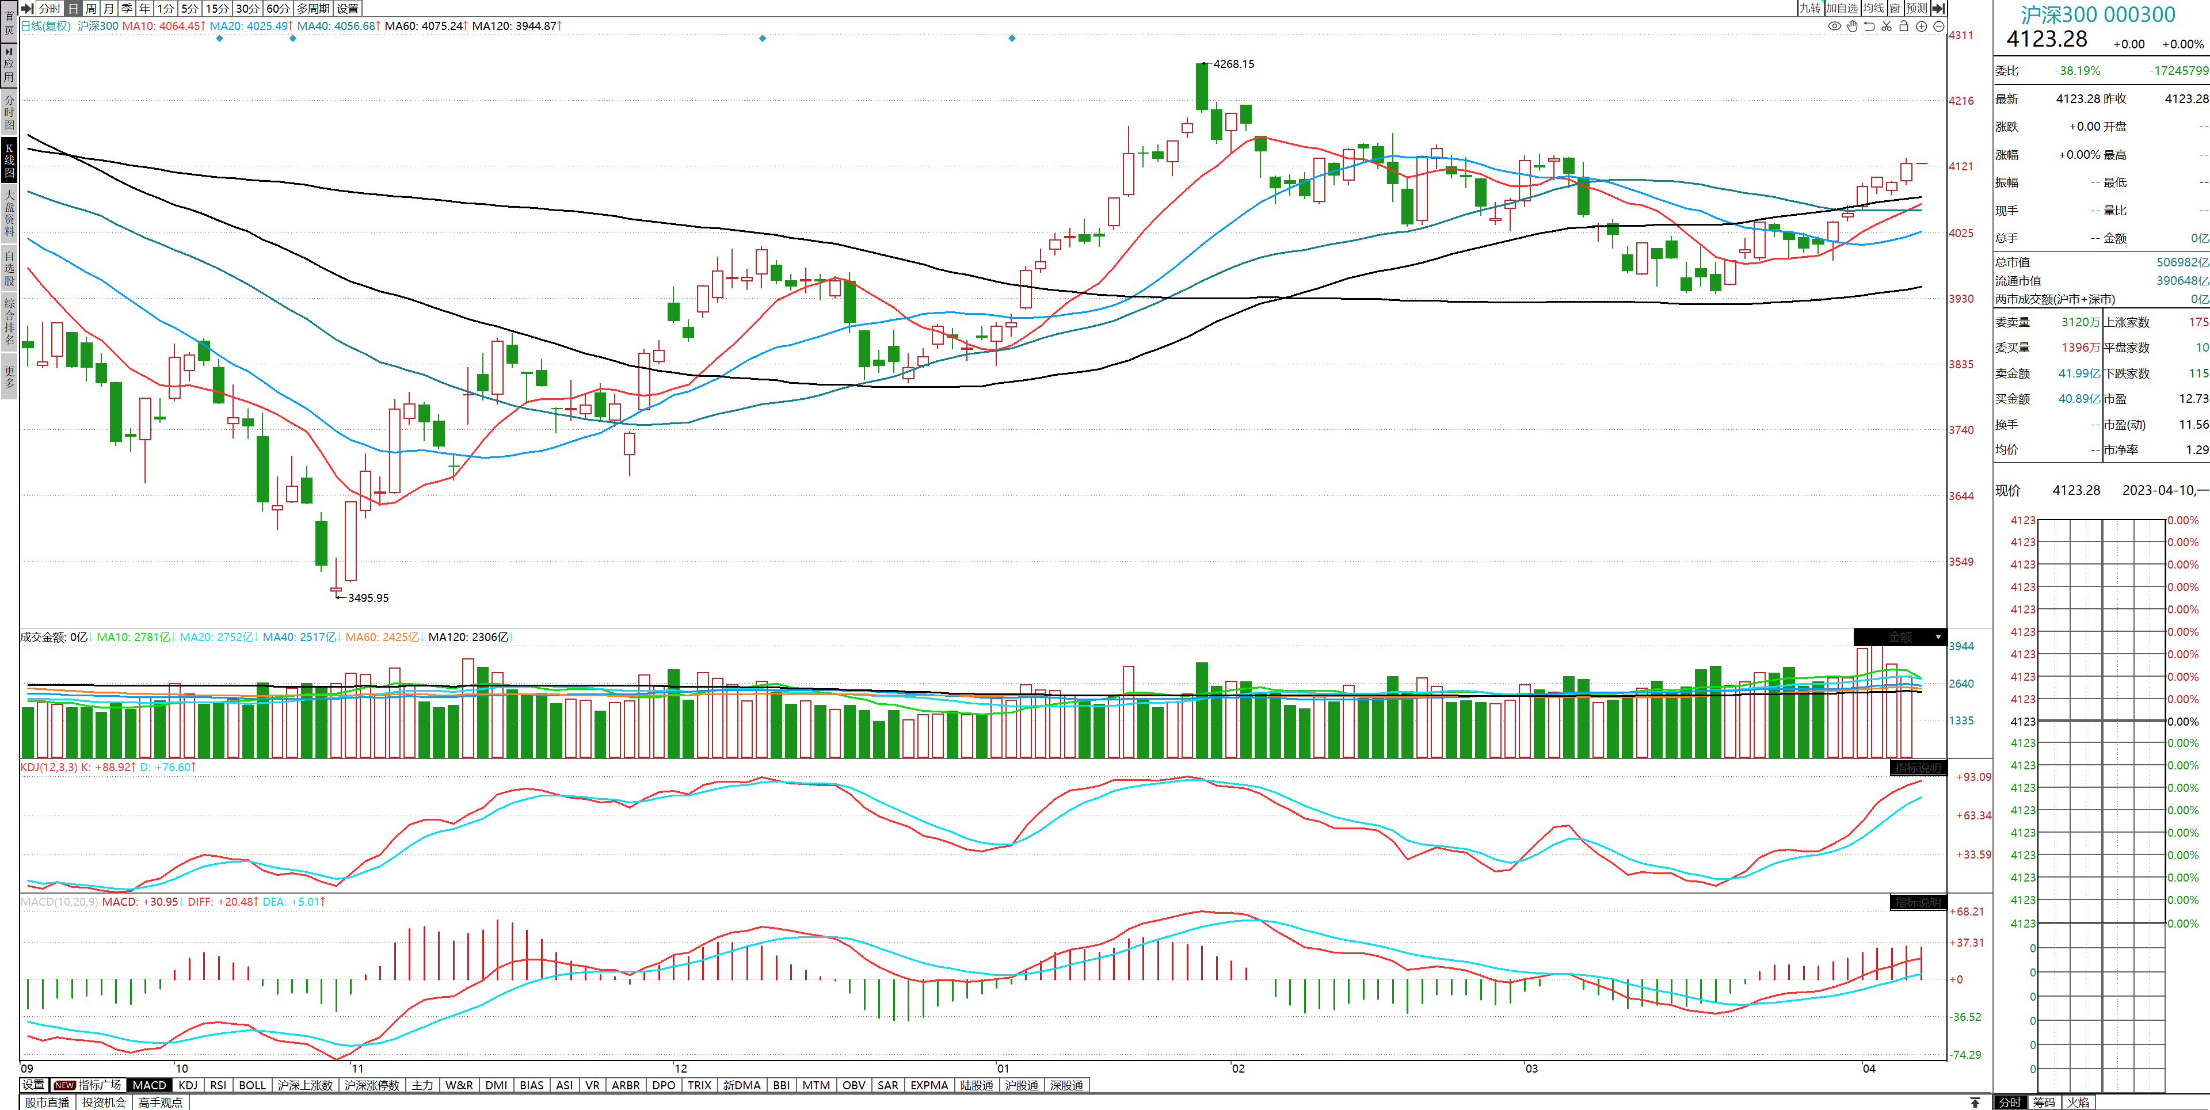2210x1110 pixels.
Task: Click right-side panel collapse arrow icon
Action: pyautogui.click(x=1938, y=9)
